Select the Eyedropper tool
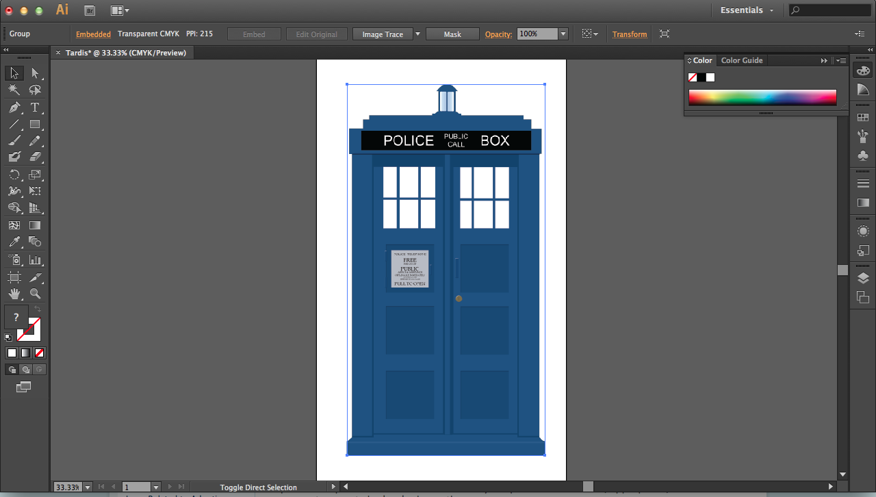This screenshot has width=876, height=497. (x=14, y=242)
